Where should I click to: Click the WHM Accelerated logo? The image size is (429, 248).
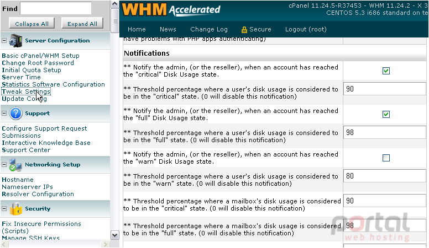coord(171,10)
